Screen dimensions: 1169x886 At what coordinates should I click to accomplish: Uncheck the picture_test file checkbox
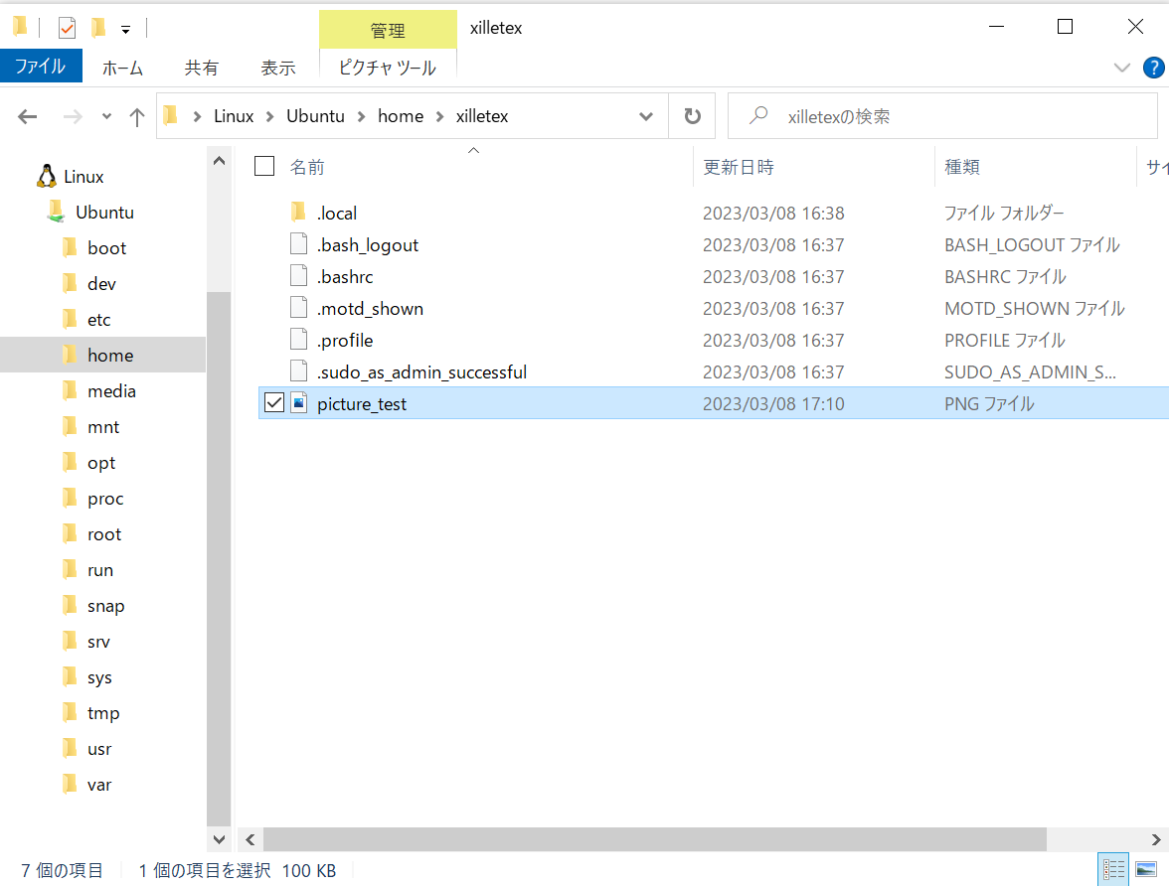tap(273, 403)
